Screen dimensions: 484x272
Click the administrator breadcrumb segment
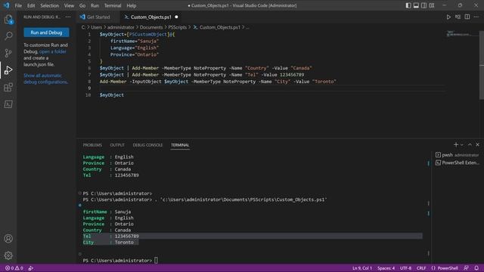tap(121, 27)
